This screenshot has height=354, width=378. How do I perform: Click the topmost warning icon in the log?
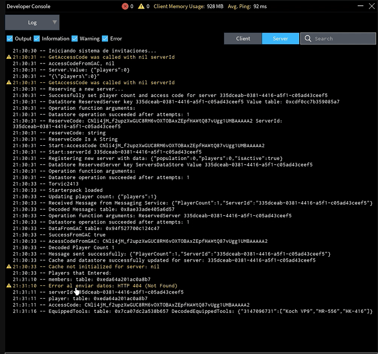pos(9,57)
